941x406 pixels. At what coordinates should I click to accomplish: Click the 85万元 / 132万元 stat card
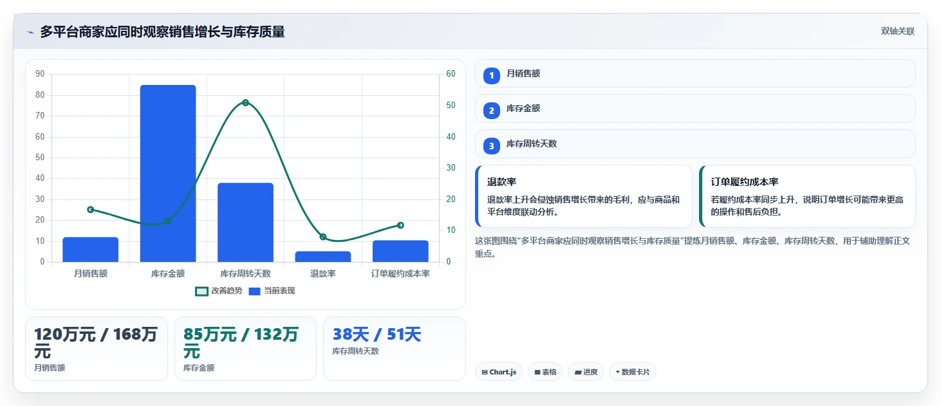click(x=245, y=349)
